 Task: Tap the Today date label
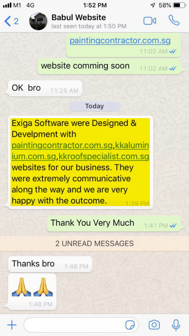pyautogui.click(x=95, y=106)
